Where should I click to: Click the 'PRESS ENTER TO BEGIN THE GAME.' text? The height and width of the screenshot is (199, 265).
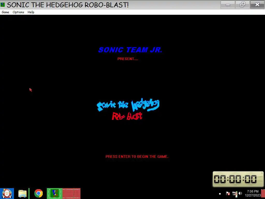click(137, 157)
